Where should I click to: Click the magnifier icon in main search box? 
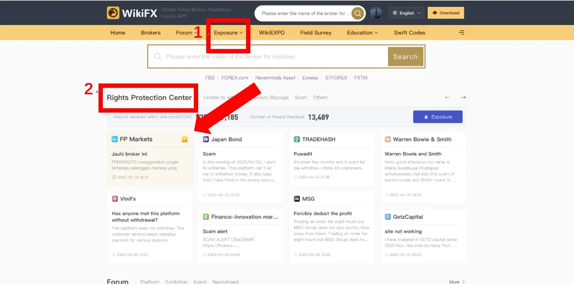tap(158, 57)
